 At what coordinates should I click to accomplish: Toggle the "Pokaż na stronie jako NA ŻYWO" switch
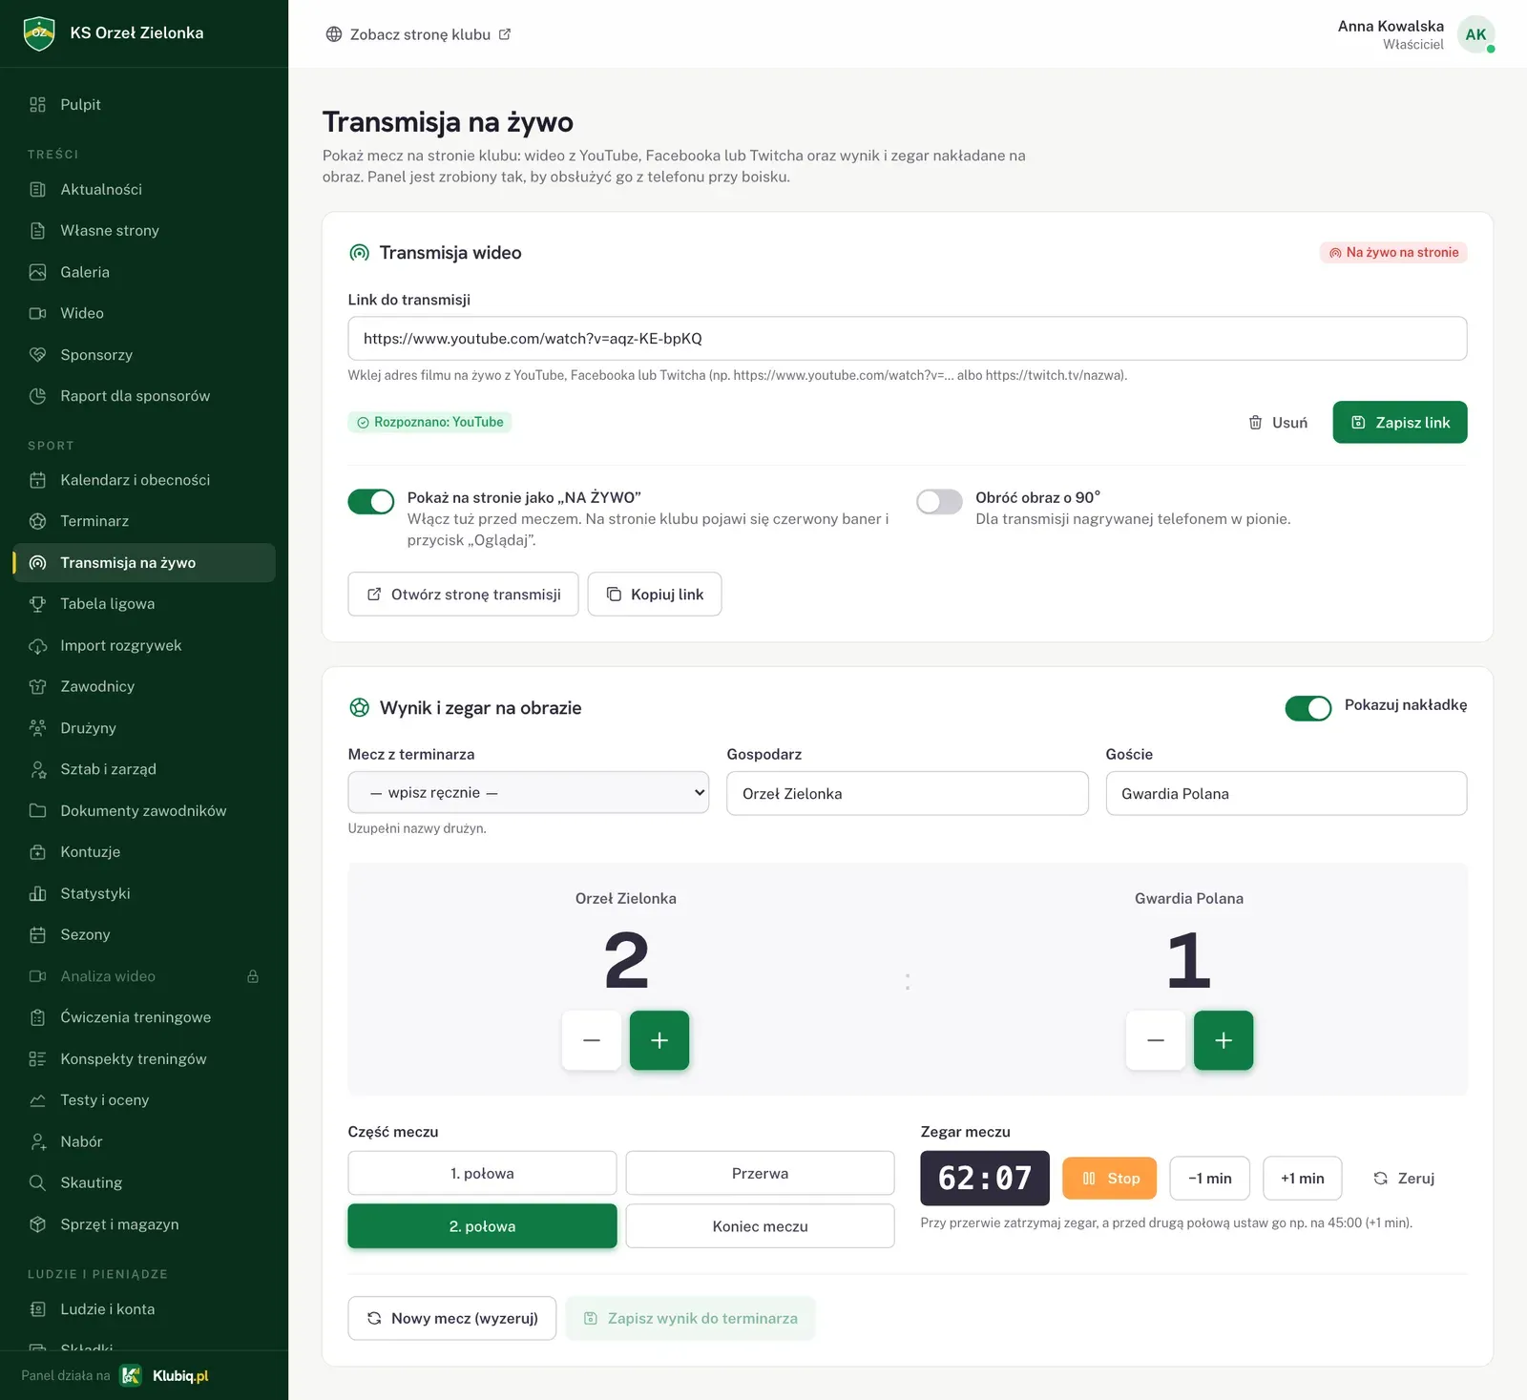(x=371, y=502)
